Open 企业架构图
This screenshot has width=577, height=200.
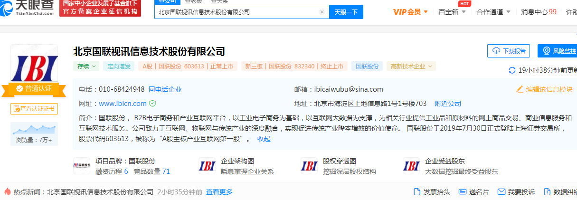[237, 161]
